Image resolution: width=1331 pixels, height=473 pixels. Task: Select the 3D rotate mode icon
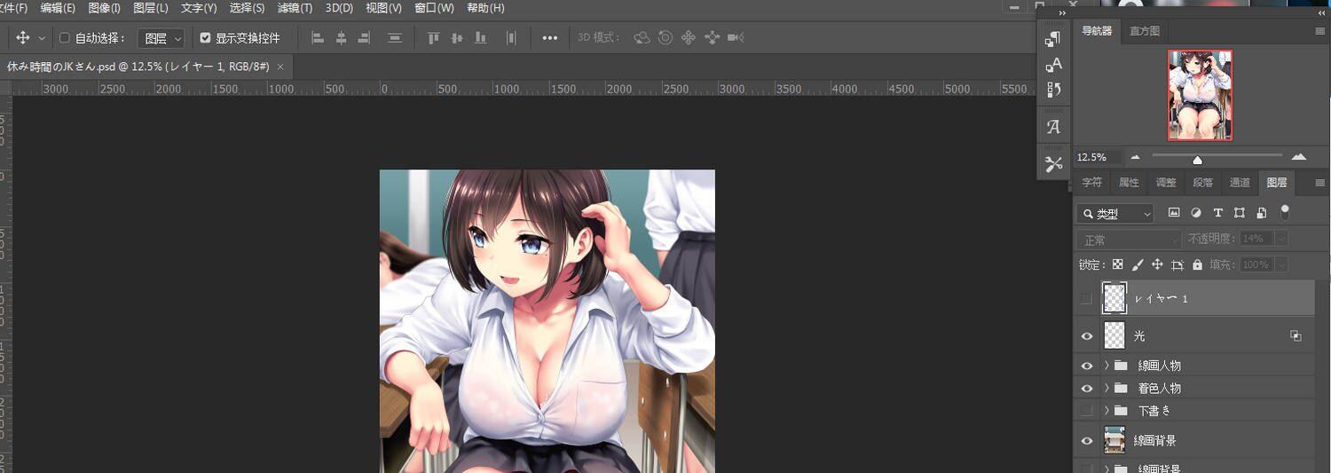tap(642, 38)
